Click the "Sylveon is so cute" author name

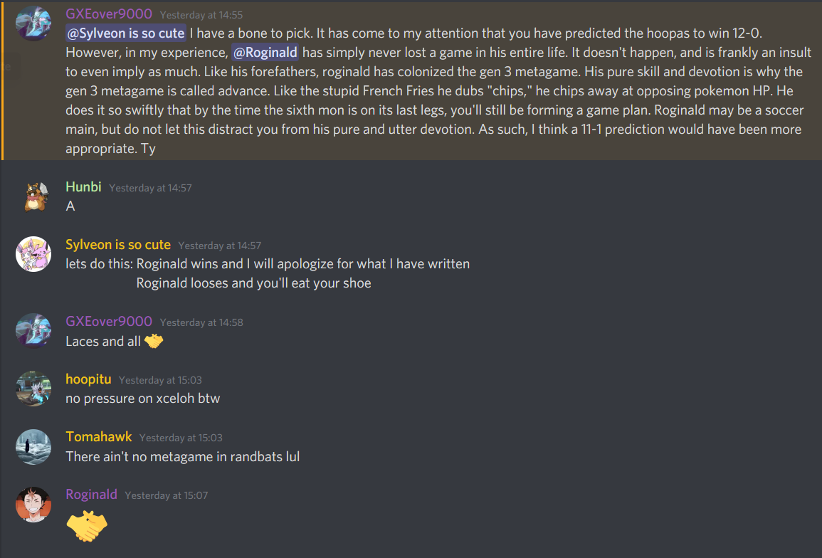(x=118, y=245)
